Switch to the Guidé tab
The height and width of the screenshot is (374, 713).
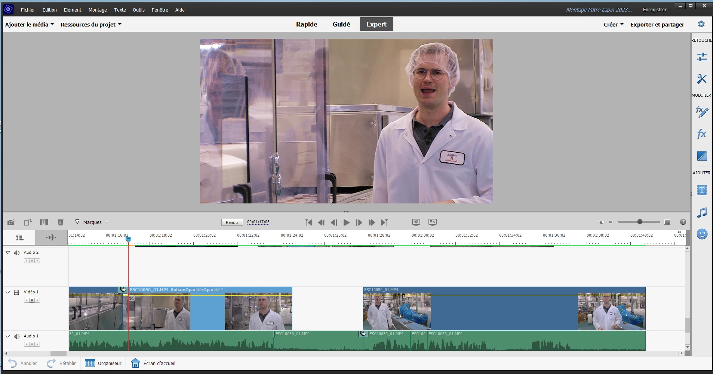[x=341, y=24]
